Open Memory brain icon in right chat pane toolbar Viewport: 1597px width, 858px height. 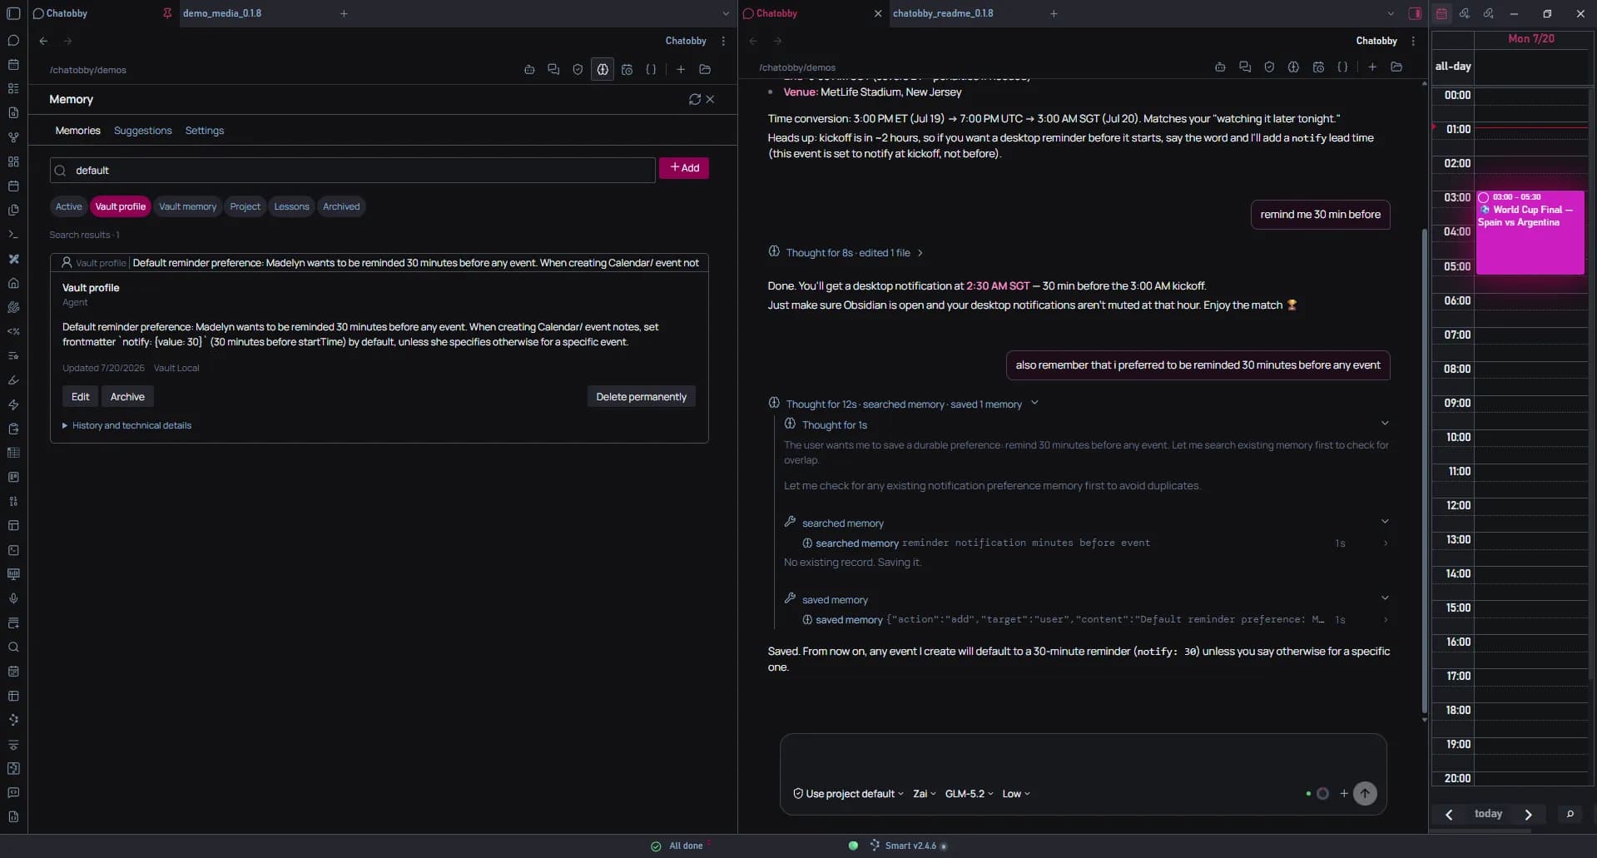click(1293, 67)
